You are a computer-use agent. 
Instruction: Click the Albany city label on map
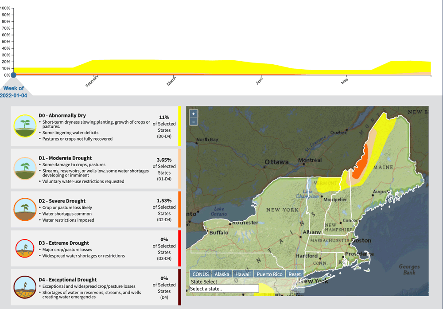[x=311, y=232]
